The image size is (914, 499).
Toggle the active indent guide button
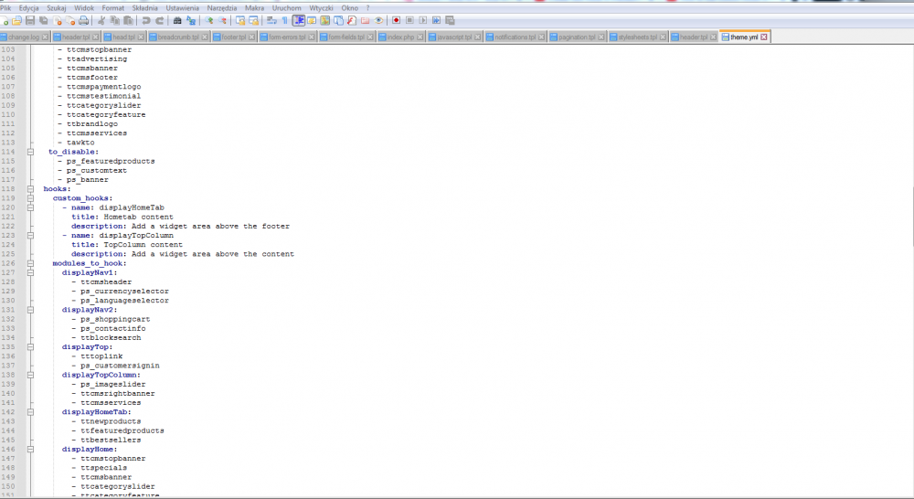pyautogui.click(x=299, y=20)
